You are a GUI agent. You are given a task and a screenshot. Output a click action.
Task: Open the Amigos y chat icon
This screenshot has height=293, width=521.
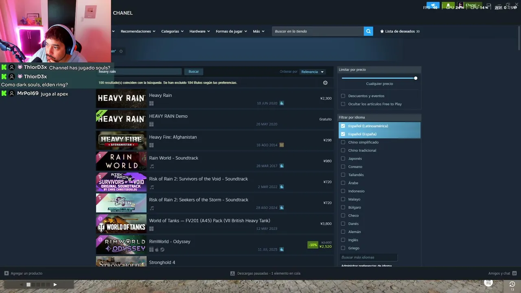(514, 273)
